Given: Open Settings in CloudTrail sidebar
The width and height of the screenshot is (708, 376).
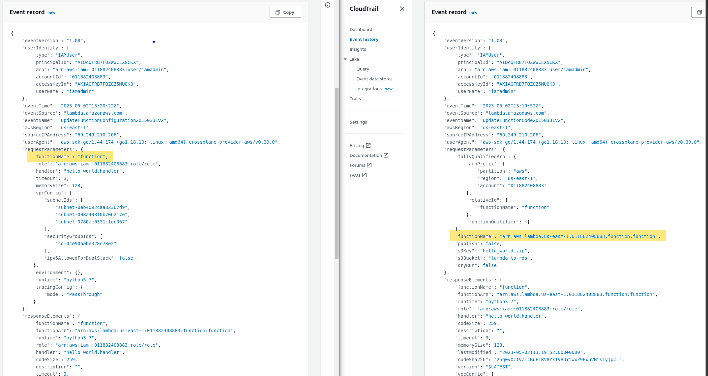Looking at the screenshot, I should click(x=358, y=122).
